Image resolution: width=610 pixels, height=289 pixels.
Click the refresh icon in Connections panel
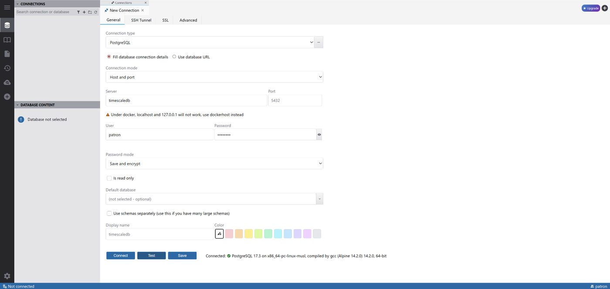pos(96,12)
